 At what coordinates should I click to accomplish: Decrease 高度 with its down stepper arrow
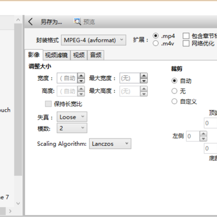(81, 94)
